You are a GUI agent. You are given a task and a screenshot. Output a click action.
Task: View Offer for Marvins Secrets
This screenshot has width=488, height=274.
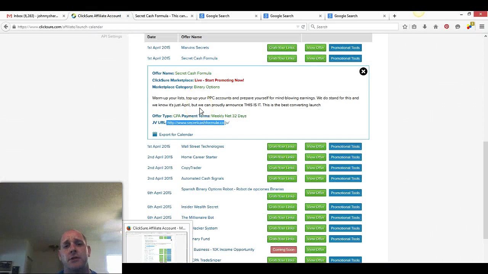[x=315, y=48]
